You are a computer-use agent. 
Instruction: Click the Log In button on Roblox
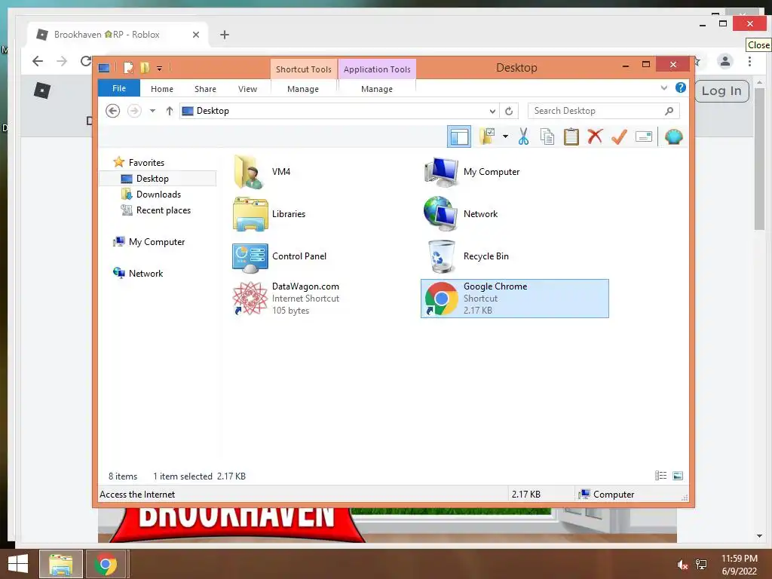(x=721, y=91)
